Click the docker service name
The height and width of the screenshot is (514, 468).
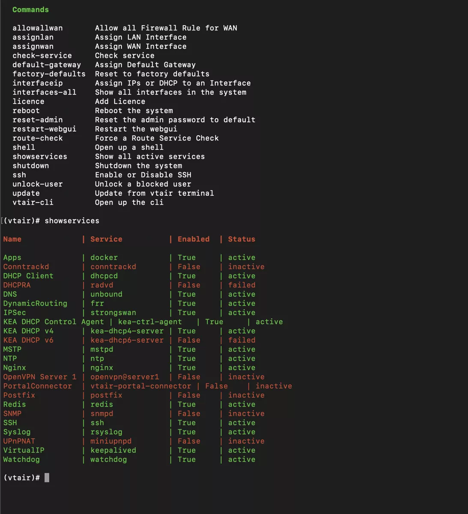(x=104, y=257)
